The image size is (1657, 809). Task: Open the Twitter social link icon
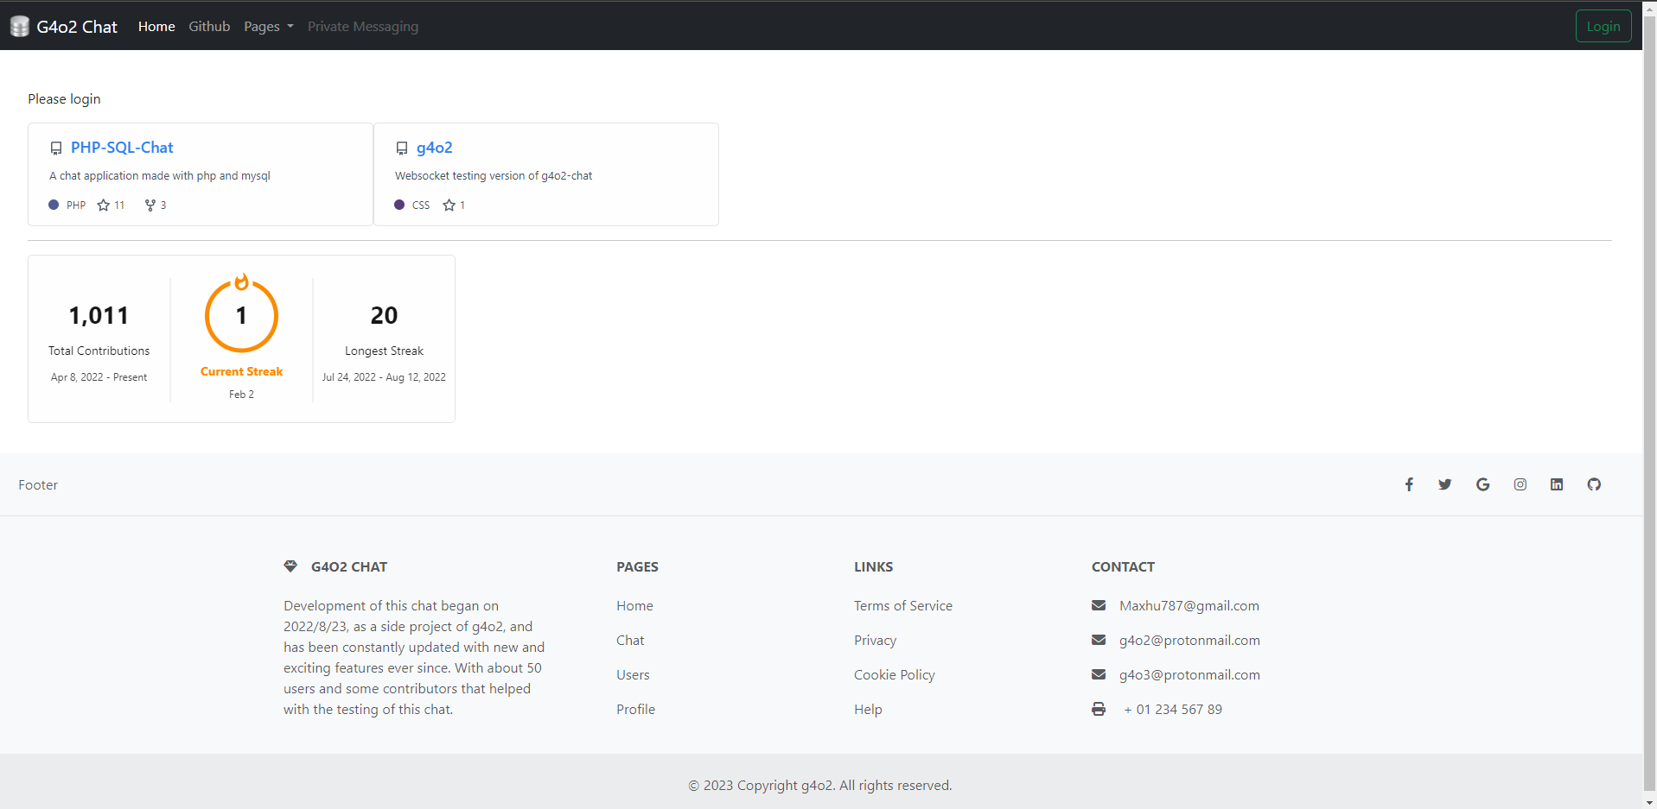pos(1445,484)
